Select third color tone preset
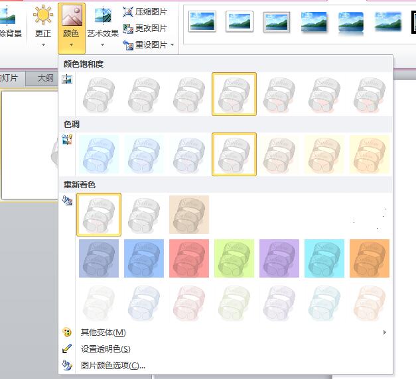Image resolution: width=416 pixels, height=379 pixels. coord(189,154)
